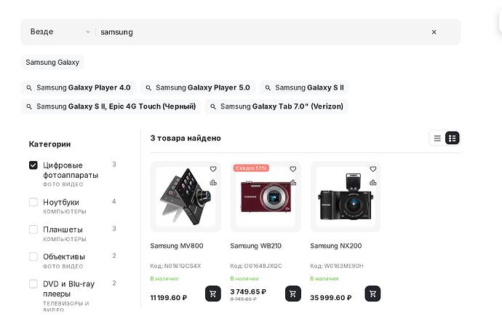The image size is (502, 322).
Task: Open the "Везде" search scope dropdown
Action: tap(60, 32)
